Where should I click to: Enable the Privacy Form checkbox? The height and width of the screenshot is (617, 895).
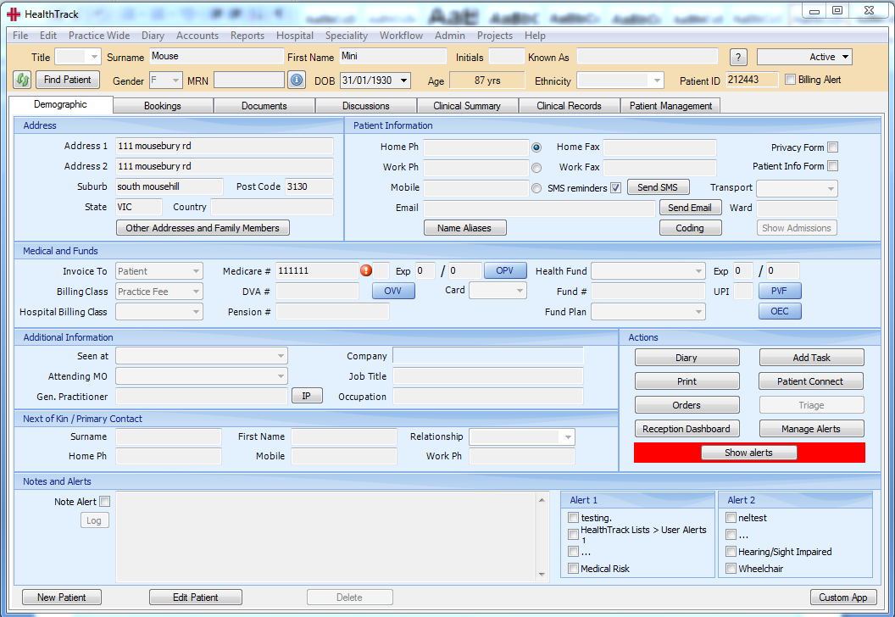point(833,147)
